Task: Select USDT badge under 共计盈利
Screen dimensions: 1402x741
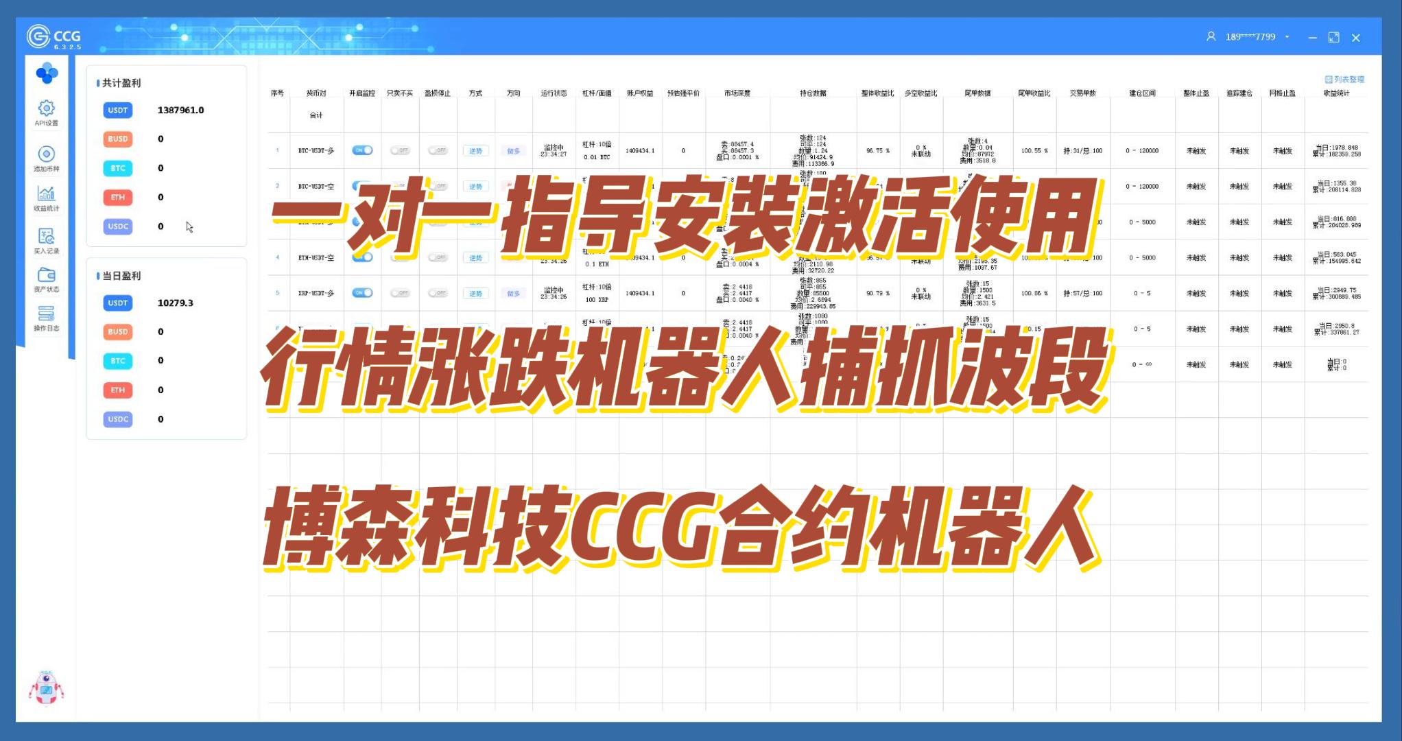Action: 117,110
